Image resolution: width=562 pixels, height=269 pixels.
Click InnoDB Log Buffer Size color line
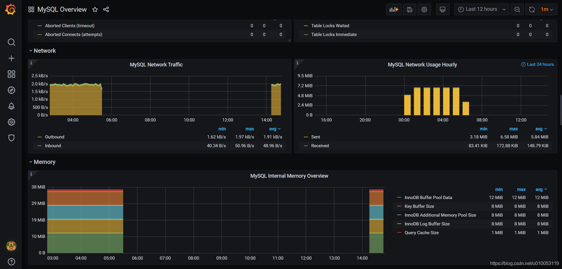click(x=399, y=224)
